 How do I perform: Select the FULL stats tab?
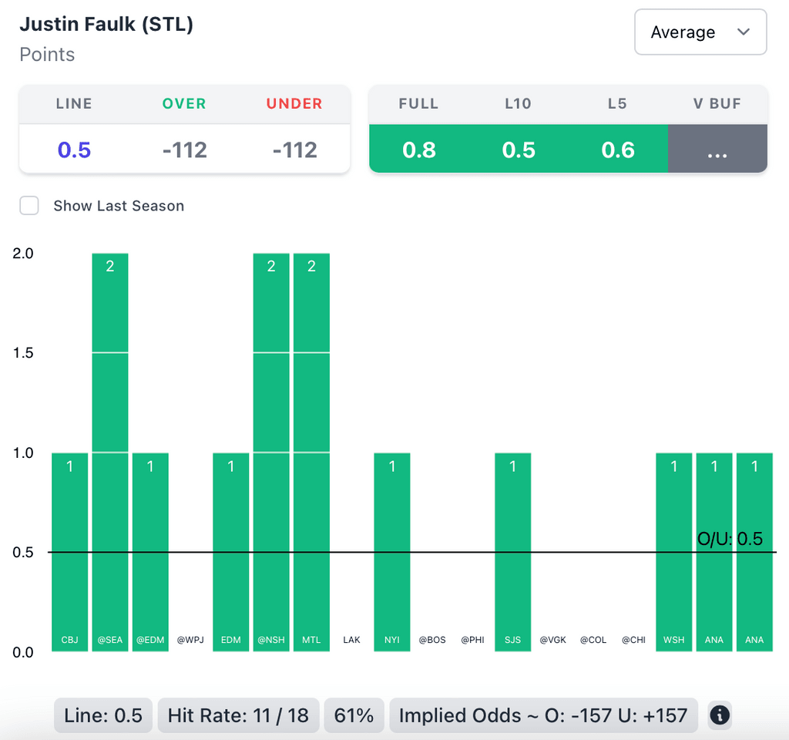click(x=418, y=103)
